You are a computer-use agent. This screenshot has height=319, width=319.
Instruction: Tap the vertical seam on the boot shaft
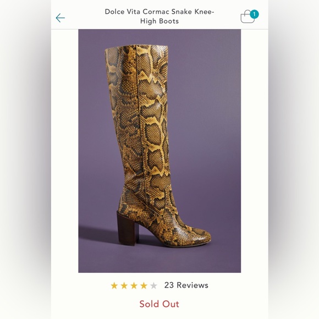click(x=140, y=114)
